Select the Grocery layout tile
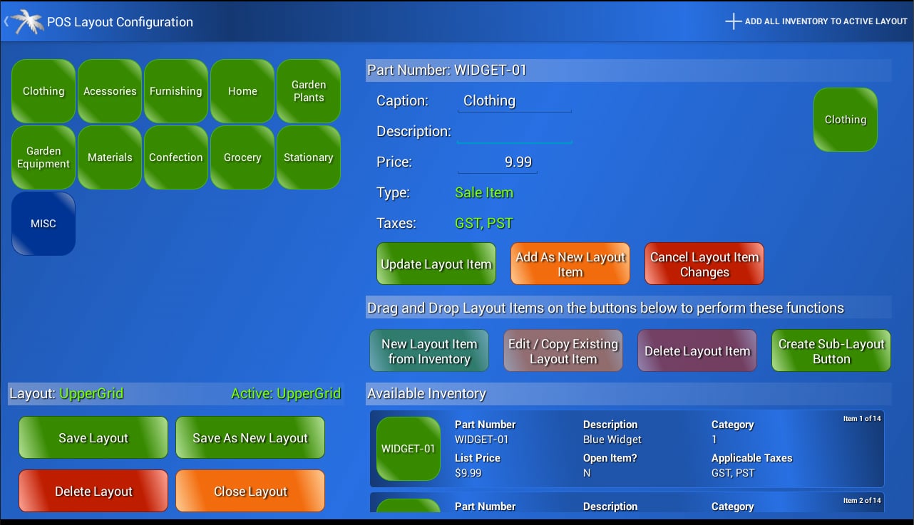The image size is (914, 525). pyautogui.click(x=242, y=157)
